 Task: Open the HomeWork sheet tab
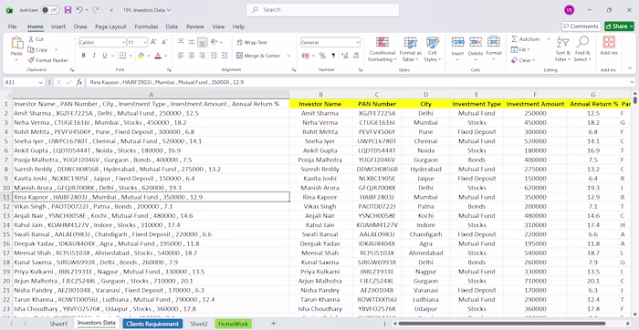(233, 324)
